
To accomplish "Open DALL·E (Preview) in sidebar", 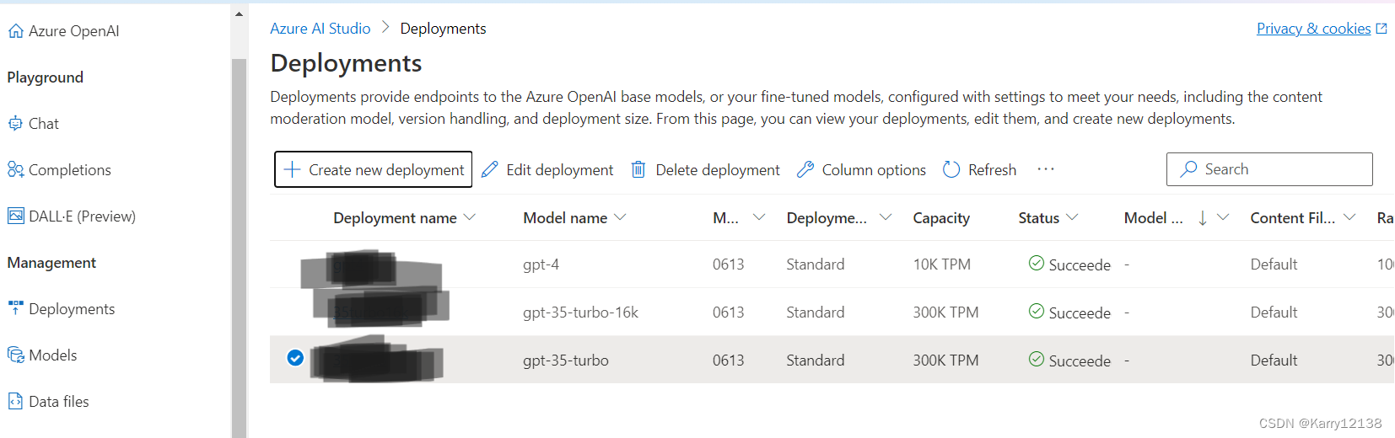I will 72,216.
